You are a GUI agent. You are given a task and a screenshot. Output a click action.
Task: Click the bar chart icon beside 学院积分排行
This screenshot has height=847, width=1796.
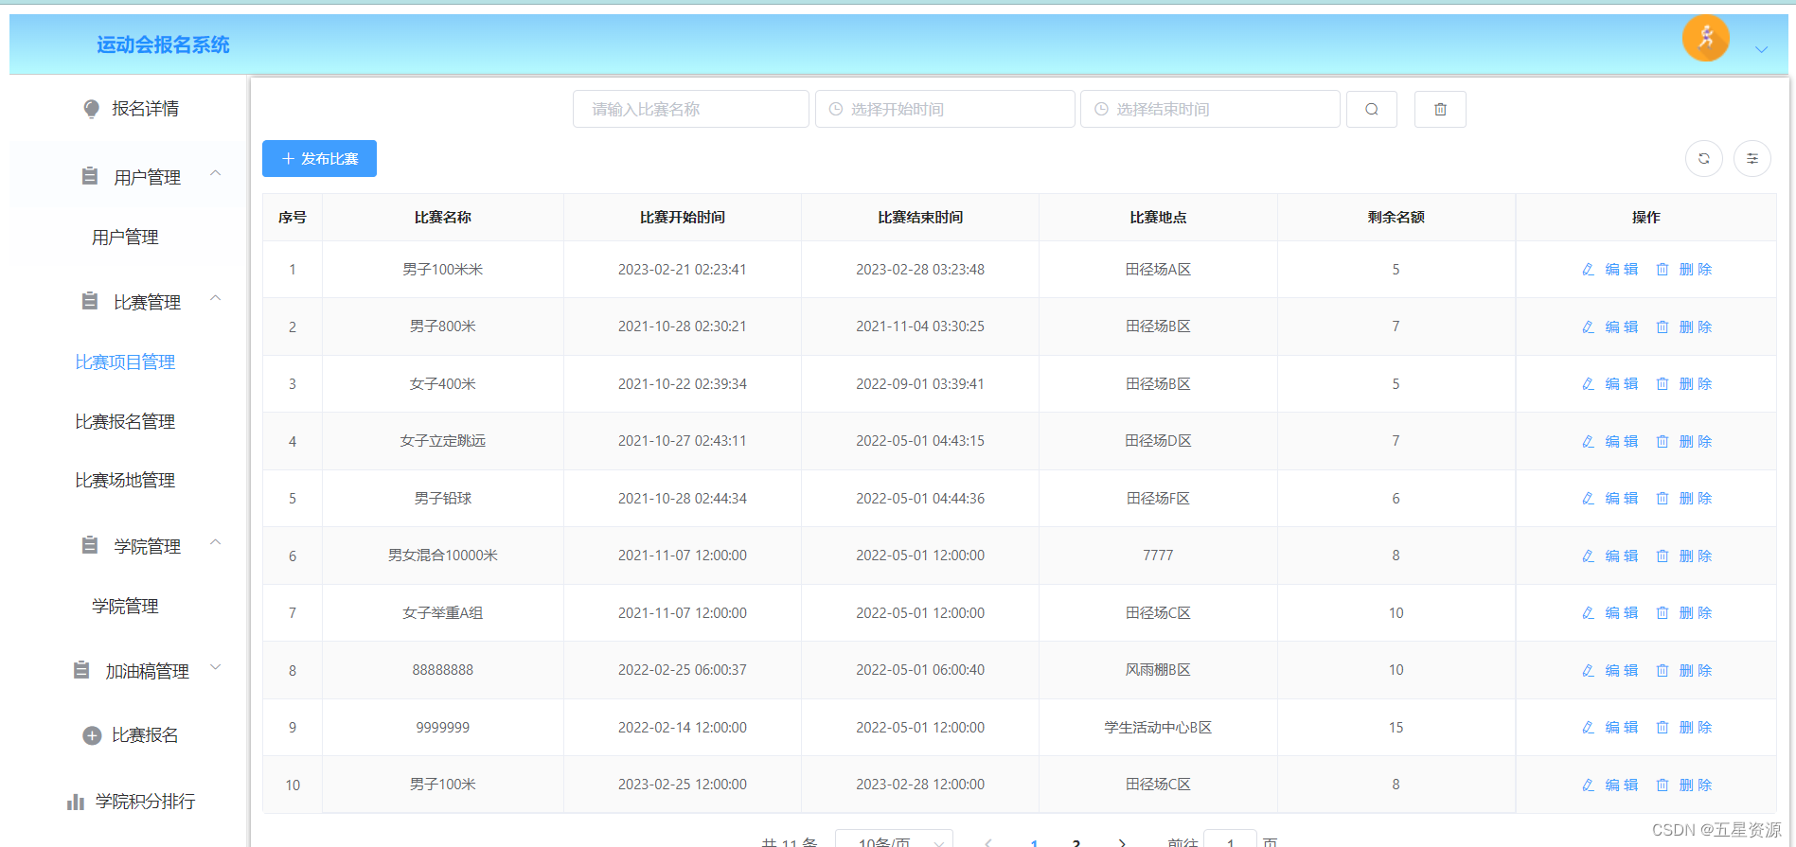coord(76,802)
